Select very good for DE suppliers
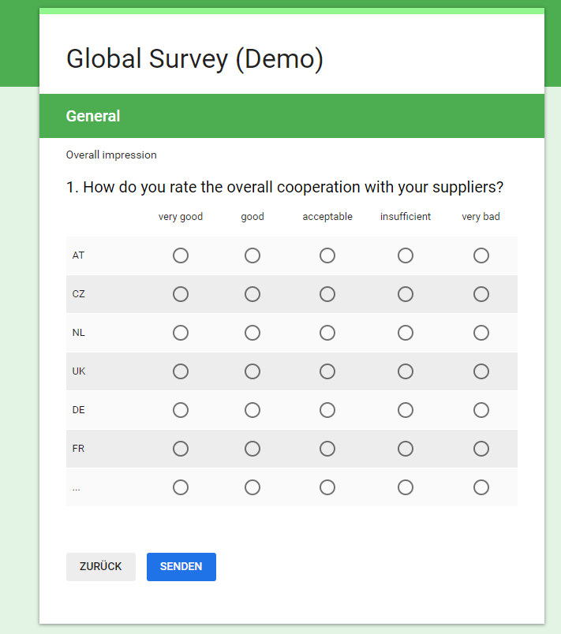Screen dimensions: 561x634 (x=181, y=410)
